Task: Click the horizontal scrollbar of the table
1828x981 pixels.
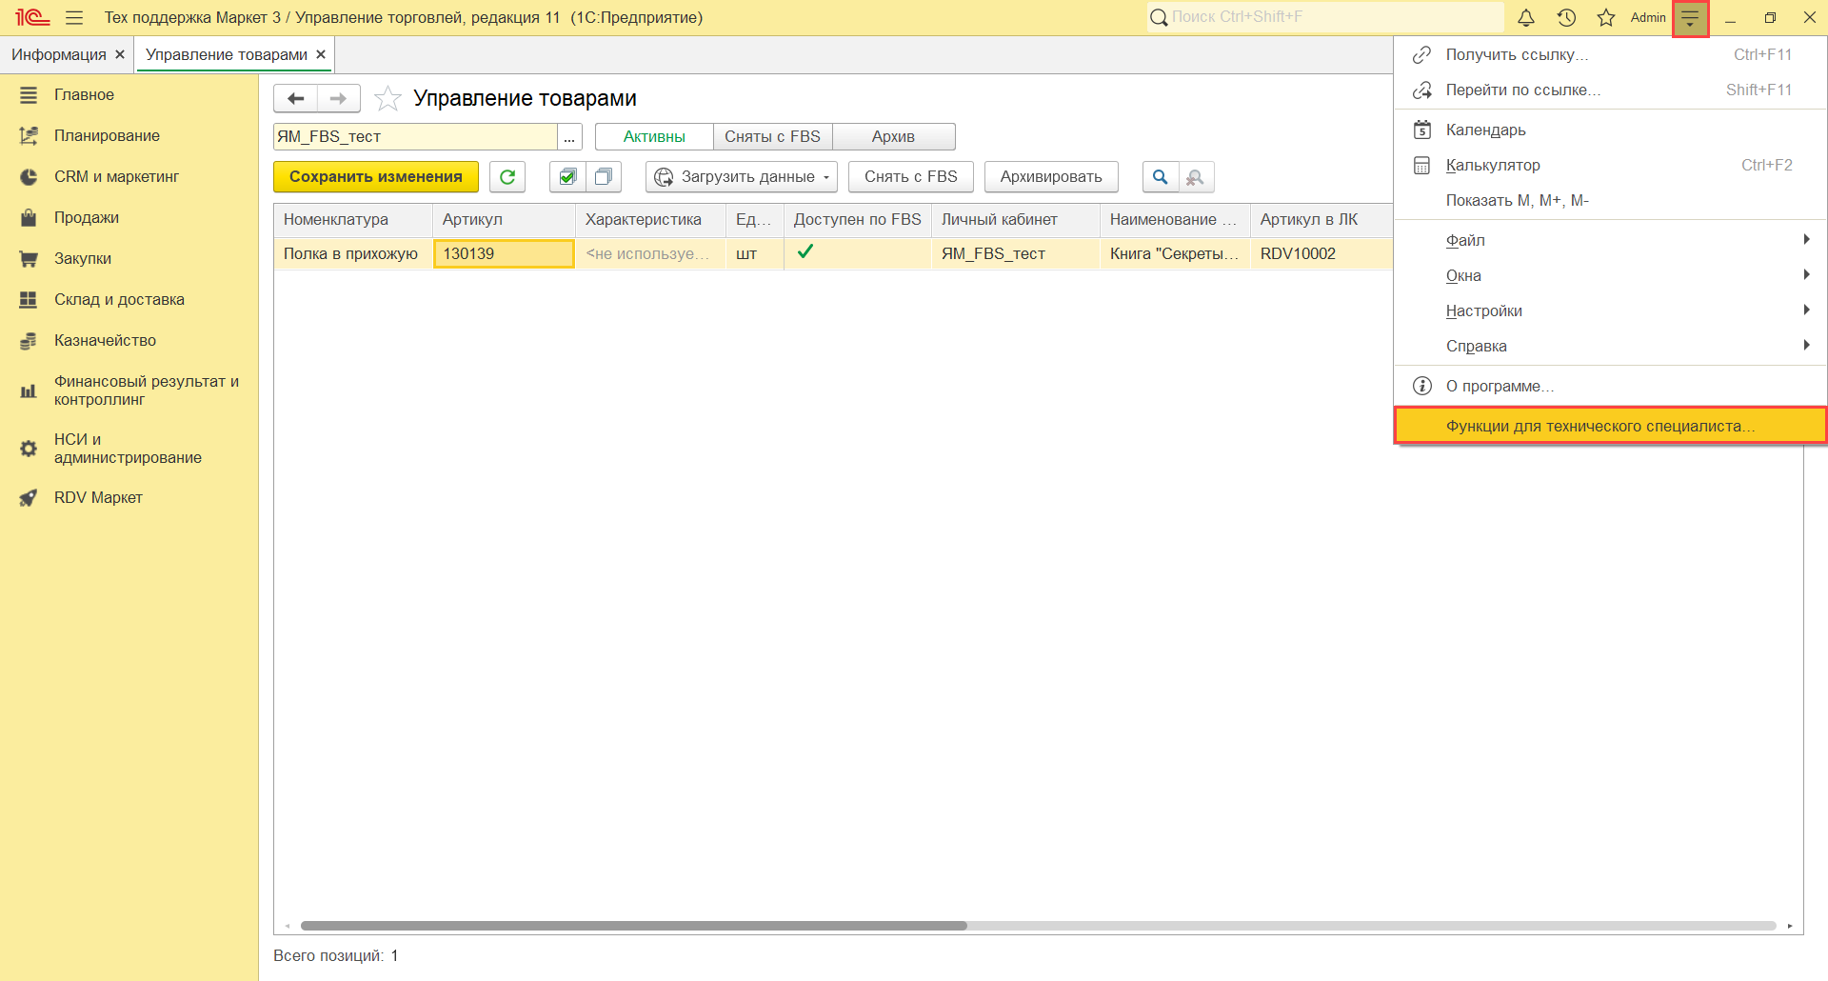Action: coord(633,926)
